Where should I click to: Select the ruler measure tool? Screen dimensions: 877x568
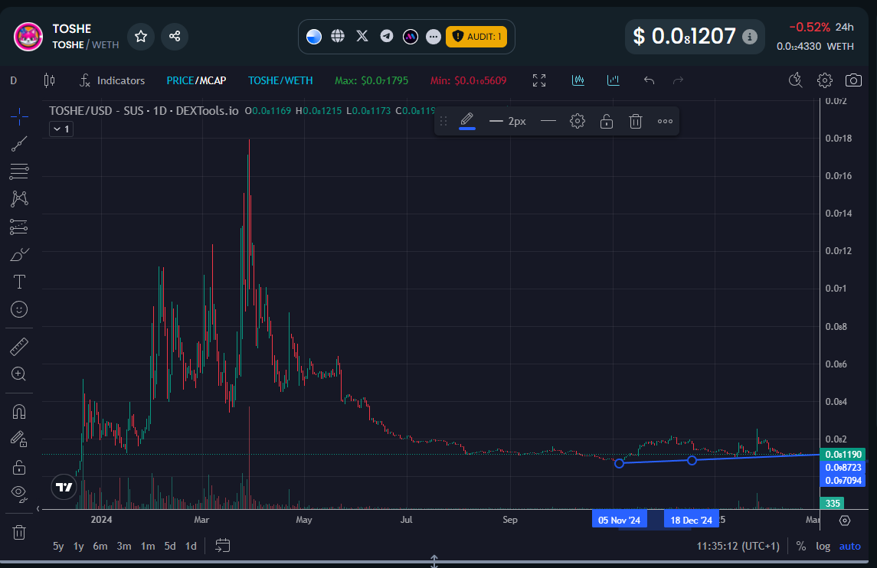click(x=19, y=347)
